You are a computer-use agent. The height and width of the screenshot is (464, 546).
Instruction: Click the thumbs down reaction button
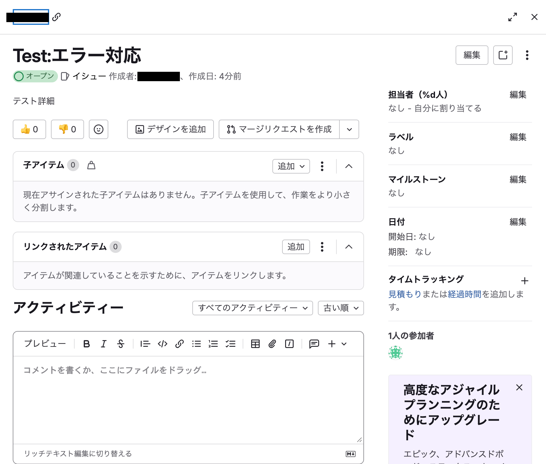tap(67, 129)
